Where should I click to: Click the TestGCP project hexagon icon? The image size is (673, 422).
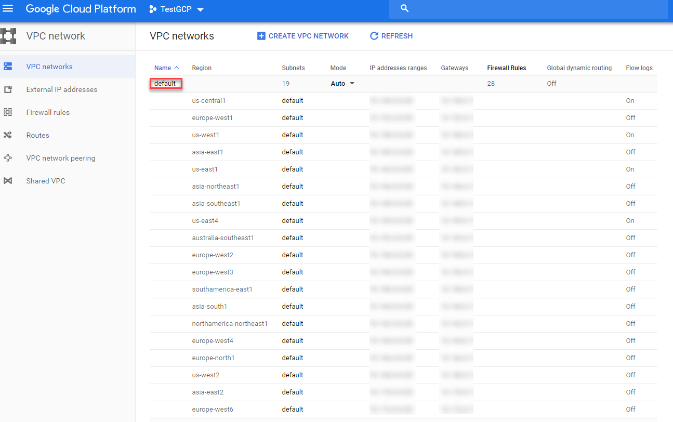click(x=153, y=9)
